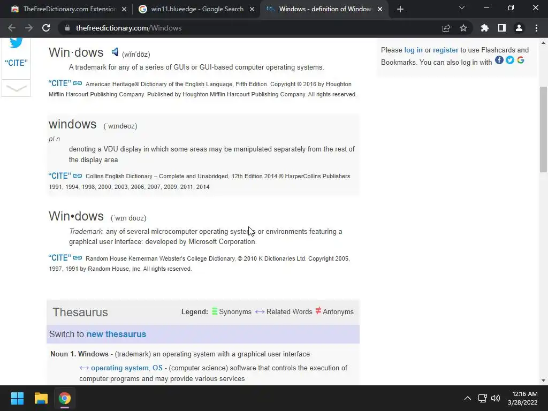The height and width of the screenshot is (411, 548).
Task: Click the scrollbar up arrow
Action: [544, 43]
